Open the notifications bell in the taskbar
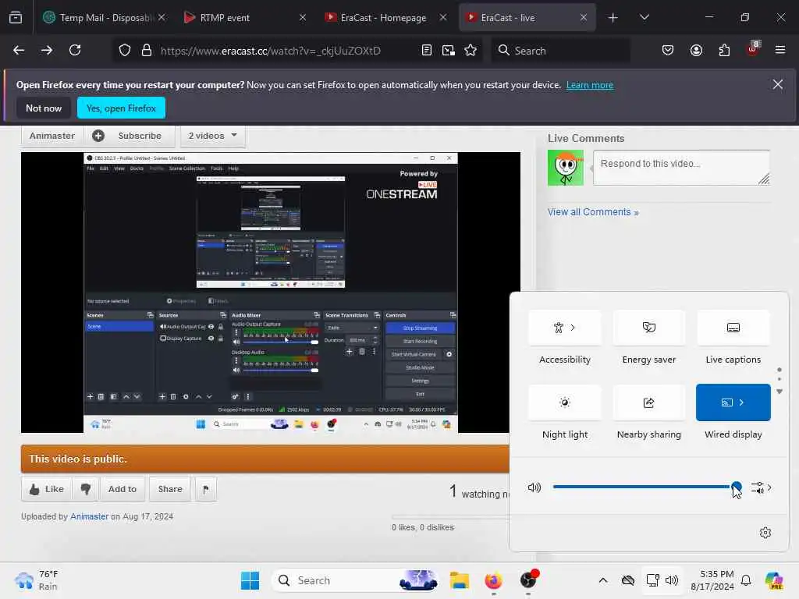This screenshot has width=799, height=599. coord(746,580)
